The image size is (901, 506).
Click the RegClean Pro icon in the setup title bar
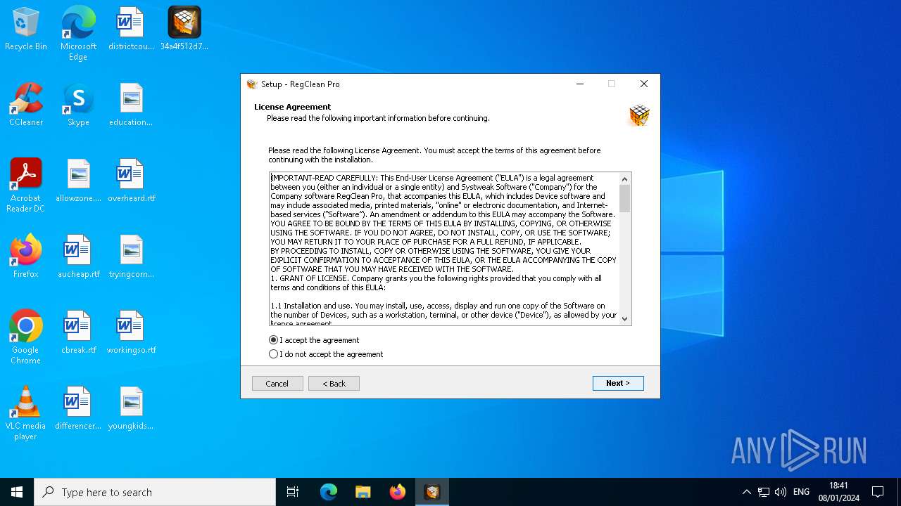(x=252, y=84)
